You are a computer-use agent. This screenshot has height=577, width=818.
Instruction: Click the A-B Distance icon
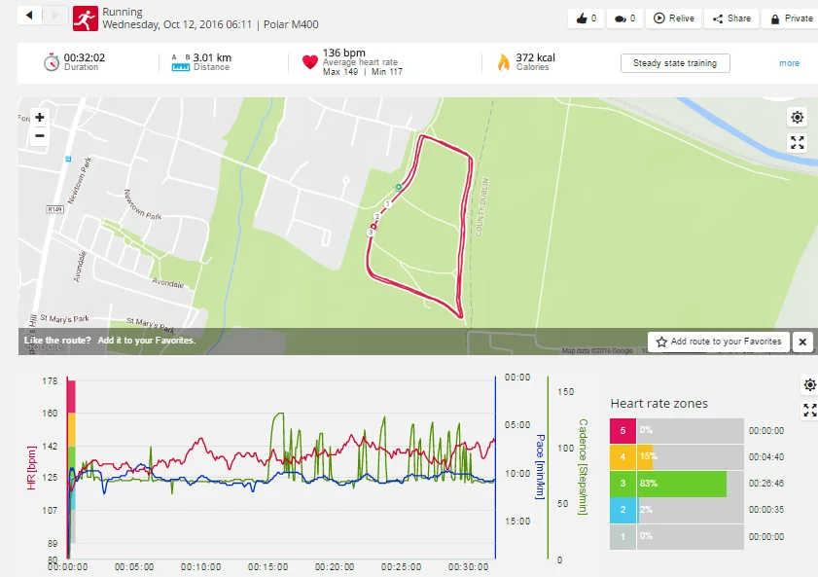coord(181,62)
